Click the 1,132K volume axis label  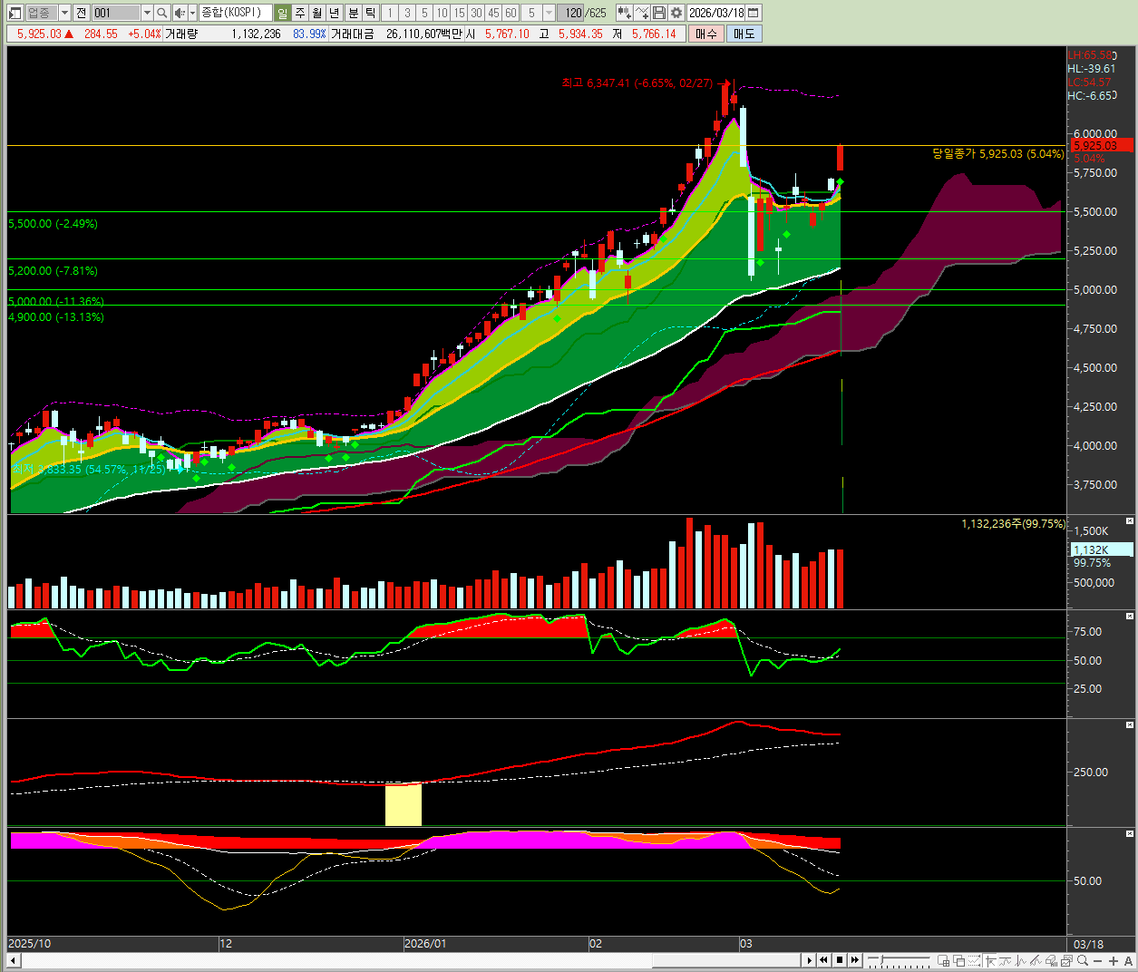[1102, 549]
